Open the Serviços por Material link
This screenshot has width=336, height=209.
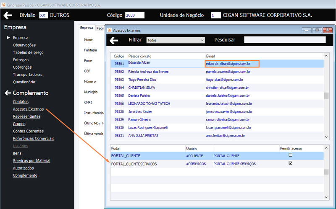tap(31, 161)
